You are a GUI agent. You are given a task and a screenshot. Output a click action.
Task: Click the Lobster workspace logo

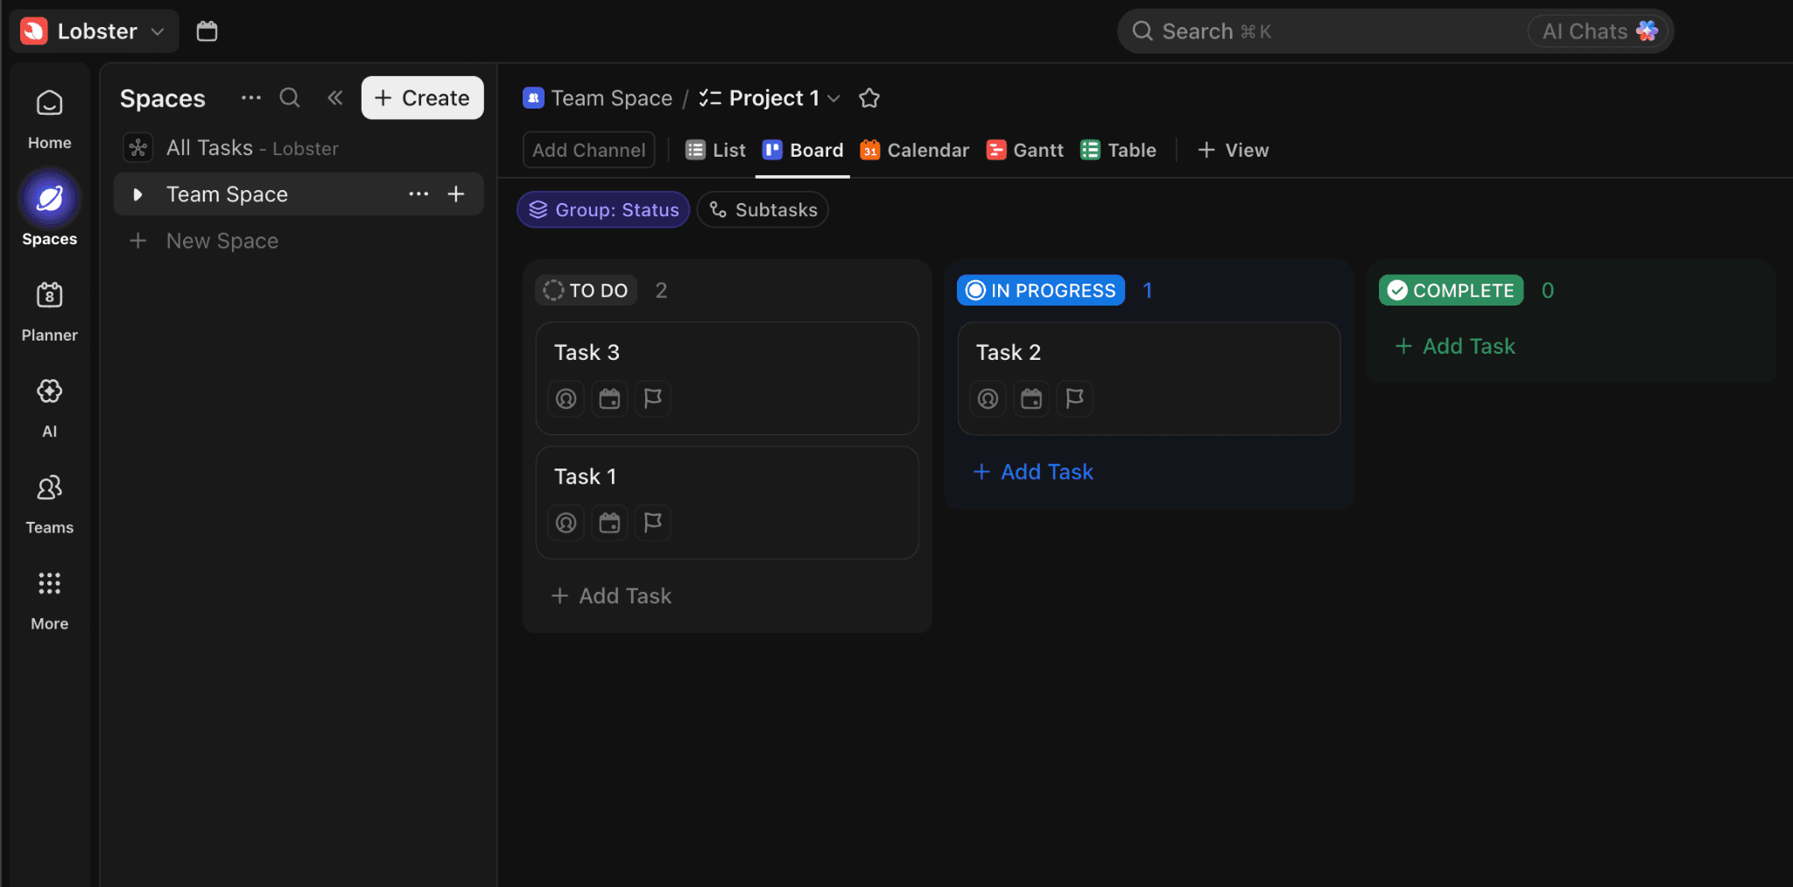(34, 32)
